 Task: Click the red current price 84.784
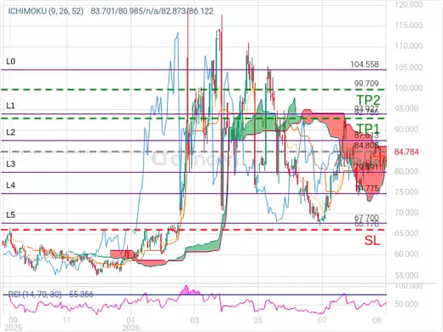coord(406,152)
